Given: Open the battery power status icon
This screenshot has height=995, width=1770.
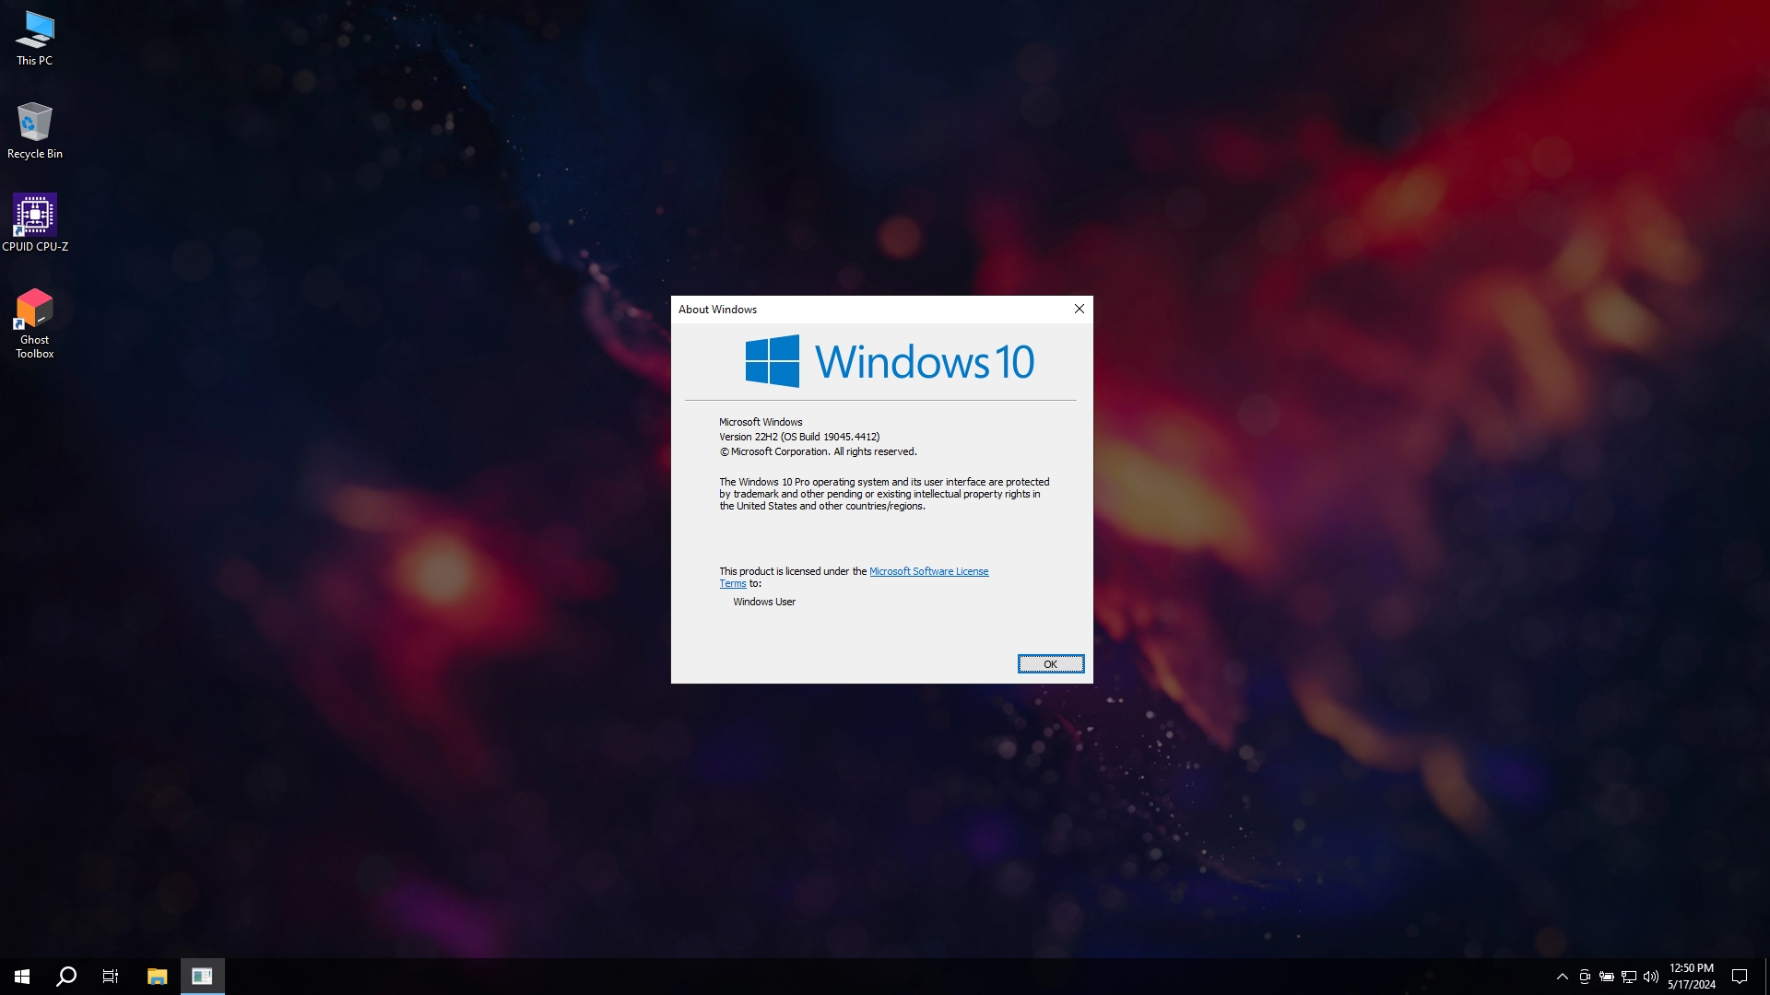Looking at the screenshot, I should click(x=1607, y=977).
